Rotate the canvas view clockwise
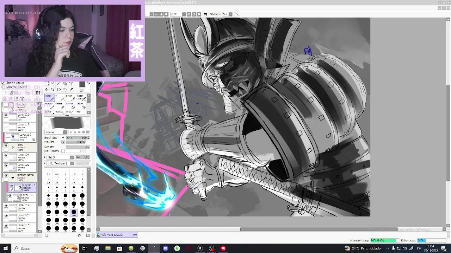451x253 pixels. 194,14
